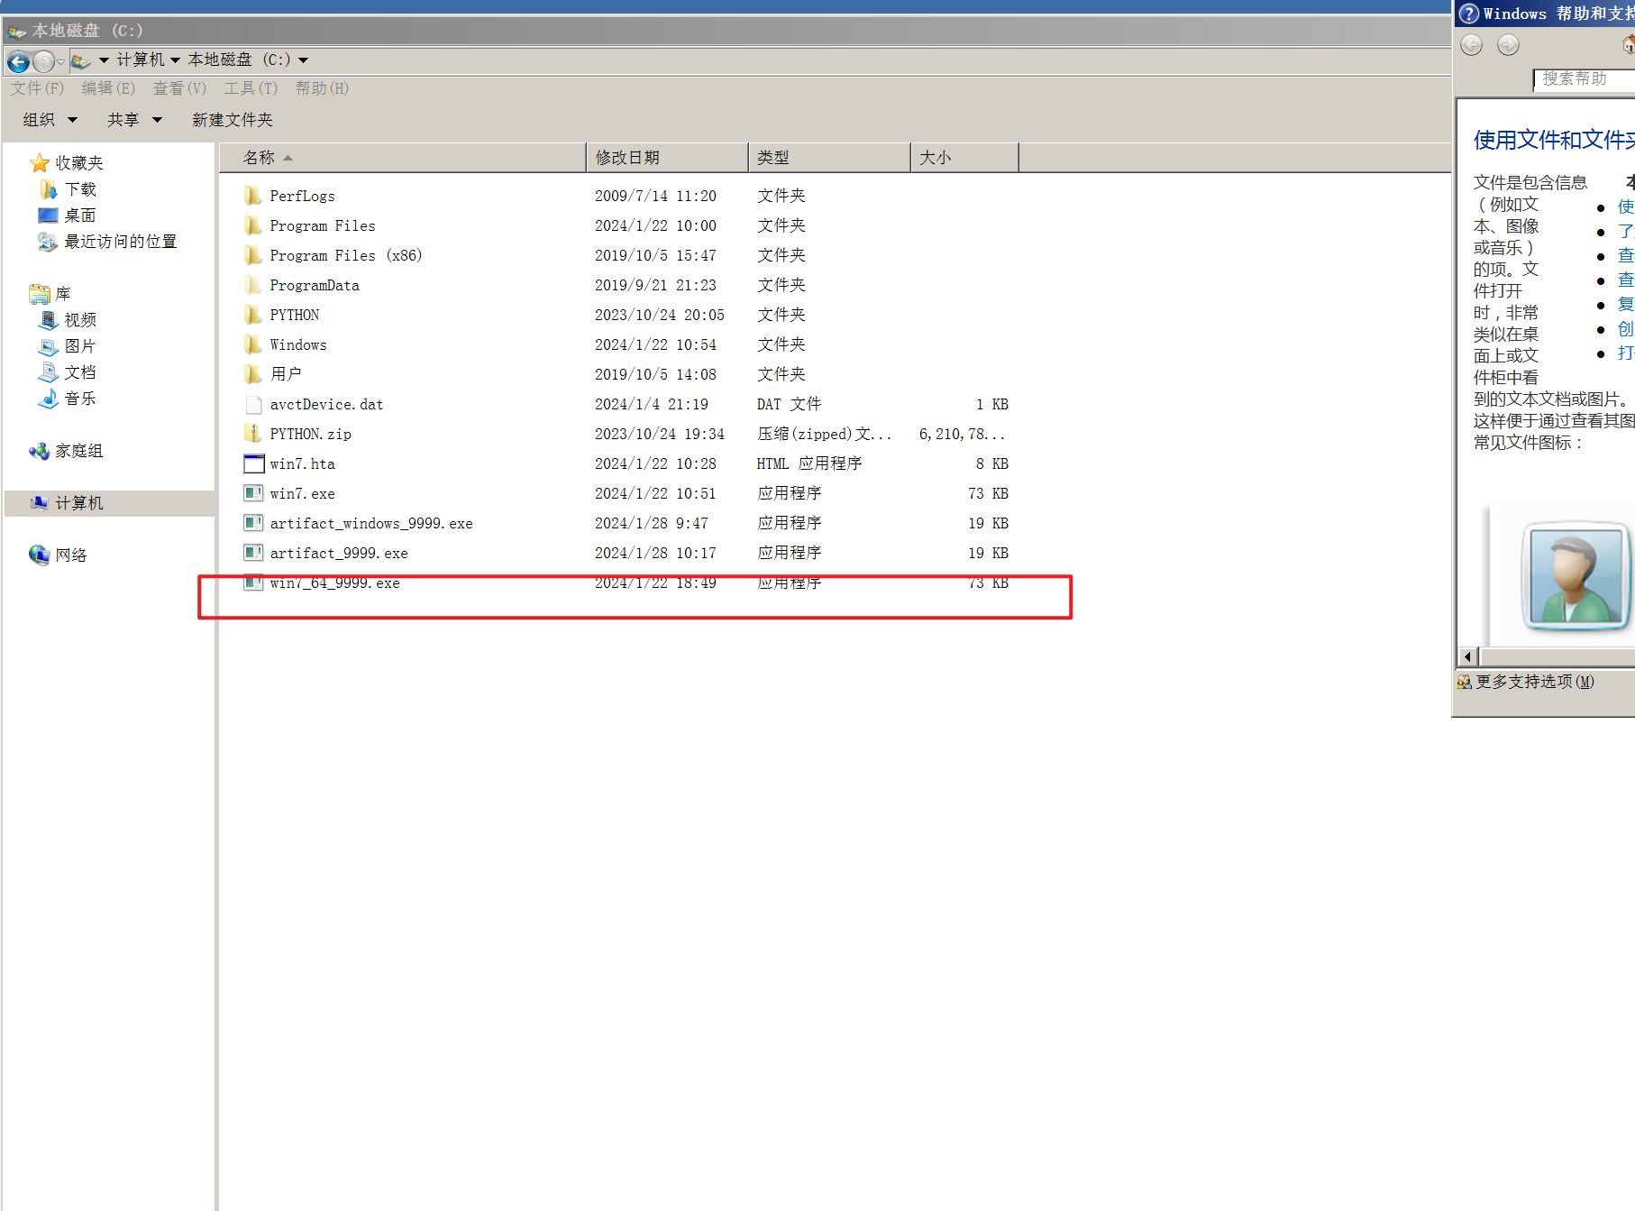Select 收藏夹 star icon in sidebar
Image resolution: width=1635 pixels, height=1211 pixels.
pos(40,163)
